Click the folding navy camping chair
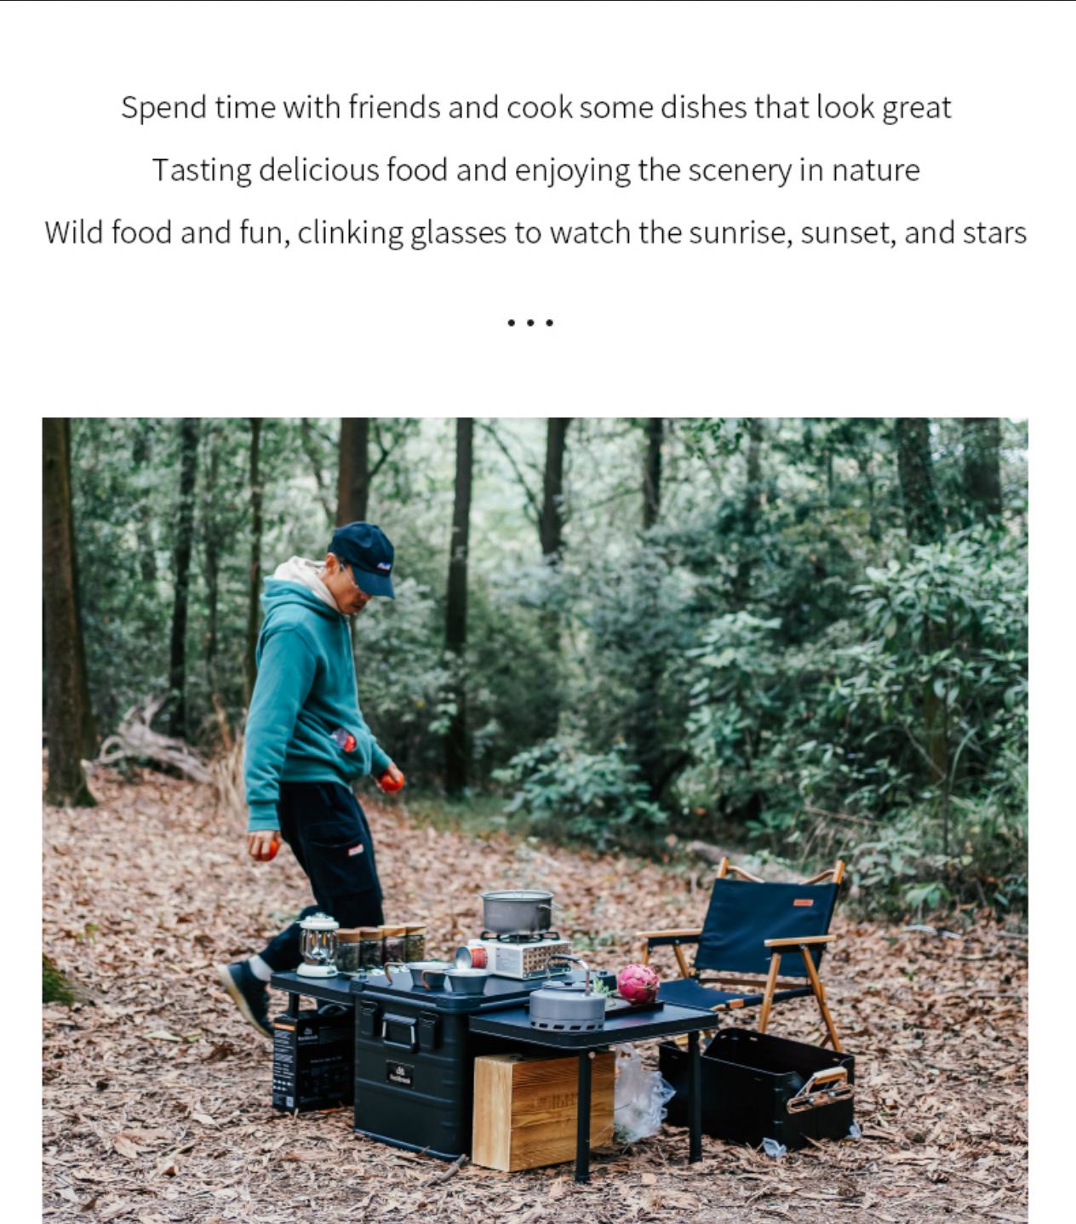 pyautogui.click(x=741, y=952)
